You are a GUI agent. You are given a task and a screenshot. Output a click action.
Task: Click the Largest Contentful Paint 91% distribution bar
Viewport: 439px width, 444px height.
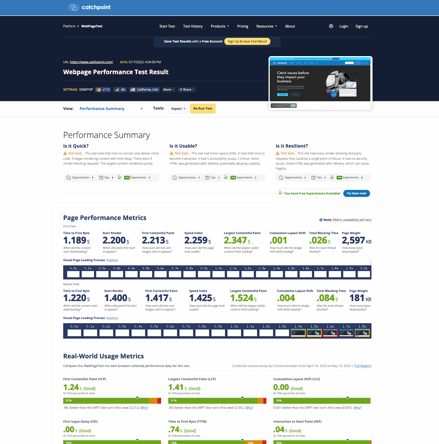[x=217, y=401]
